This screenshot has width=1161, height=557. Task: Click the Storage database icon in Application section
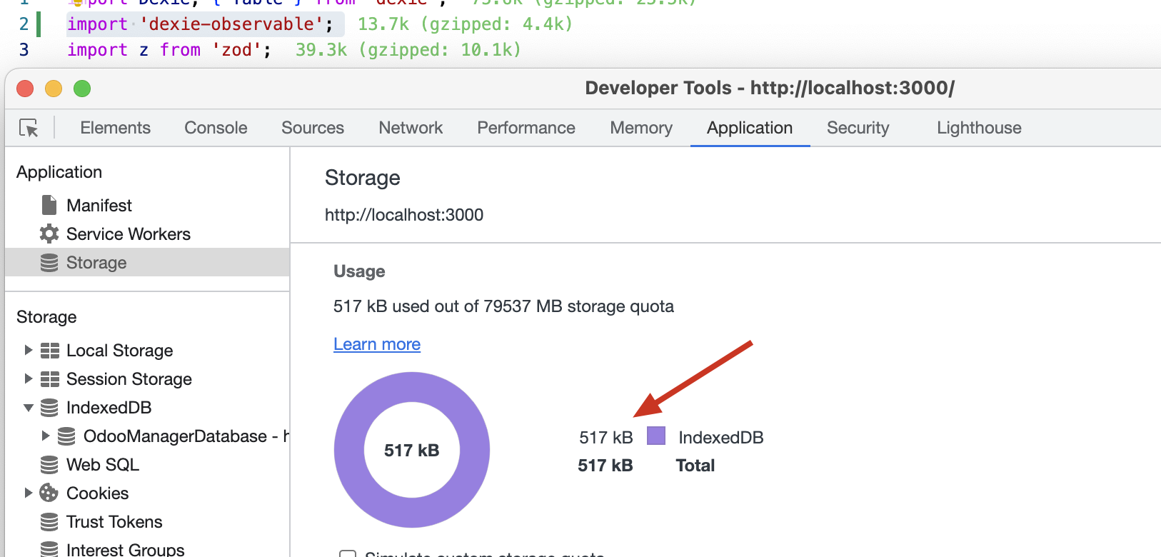[x=49, y=262]
